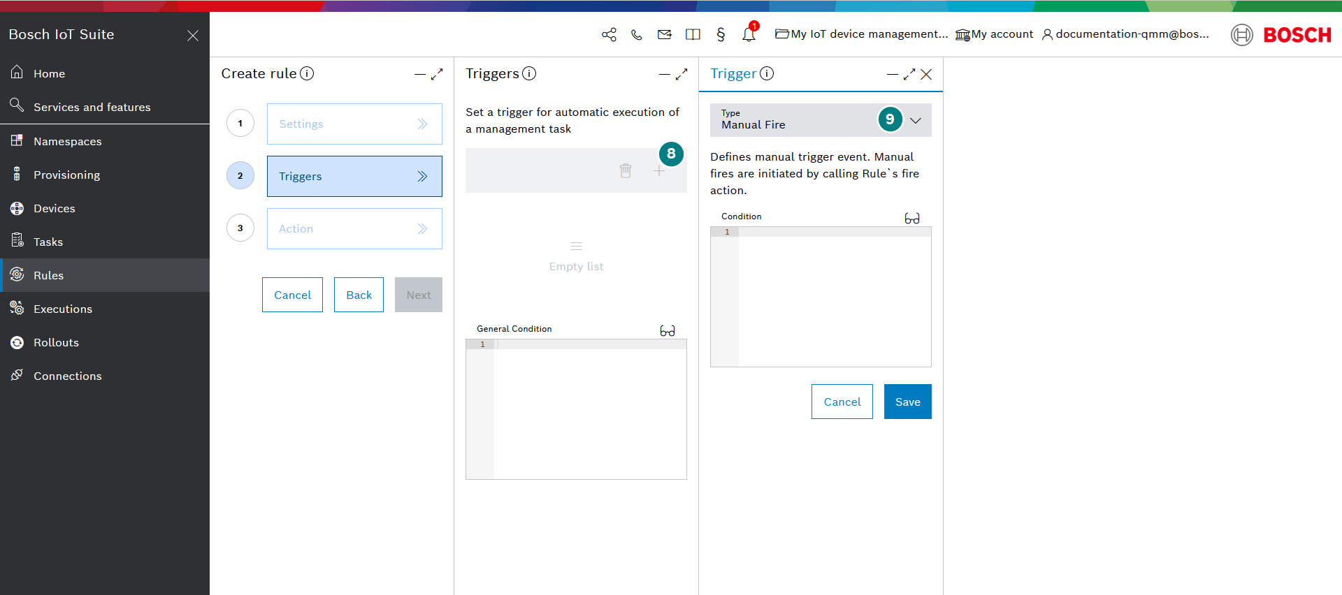Image resolution: width=1342 pixels, height=595 pixels.
Task: Click the Rollouts circular icon
Action: point(17,342)
